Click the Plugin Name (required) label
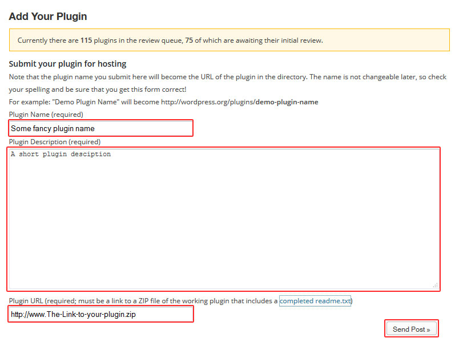The height and width of the screenshot is (342, 459). coord(46,115)
